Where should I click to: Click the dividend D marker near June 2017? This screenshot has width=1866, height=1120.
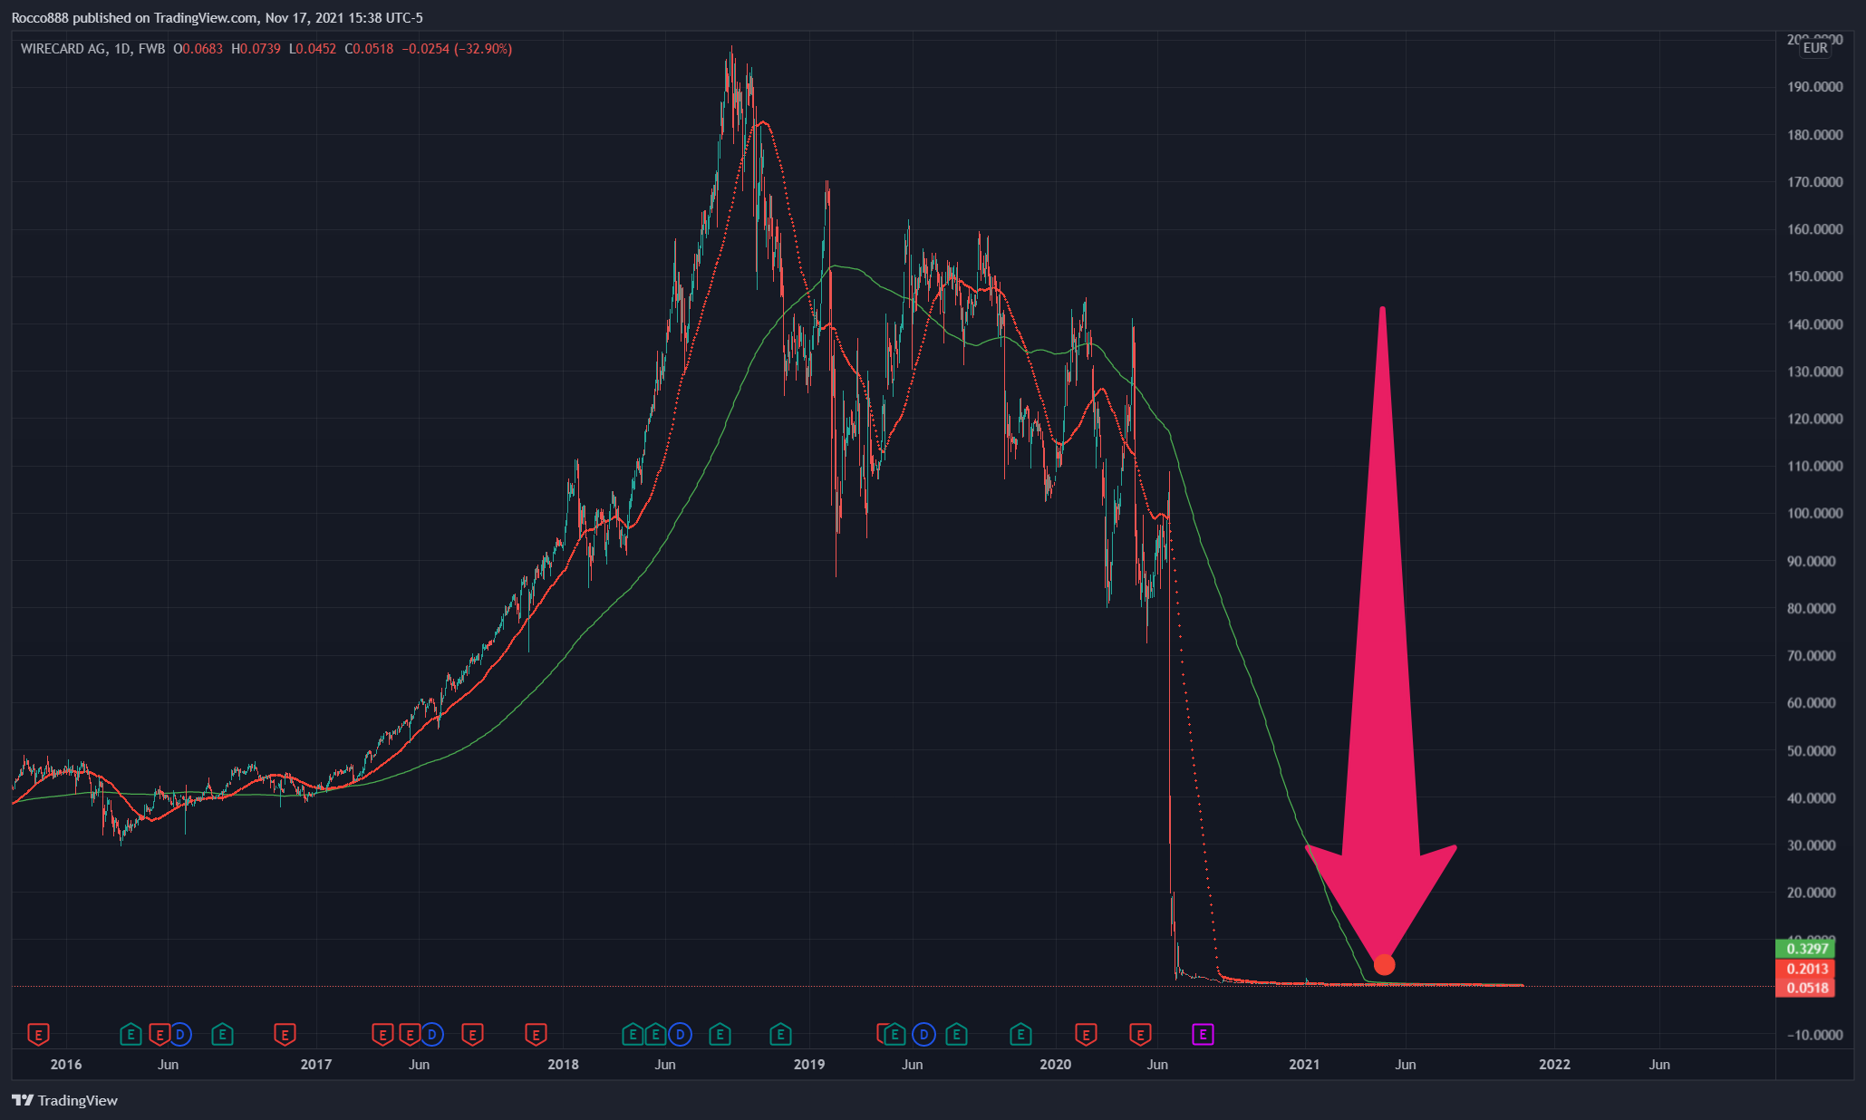(431, 1034)
